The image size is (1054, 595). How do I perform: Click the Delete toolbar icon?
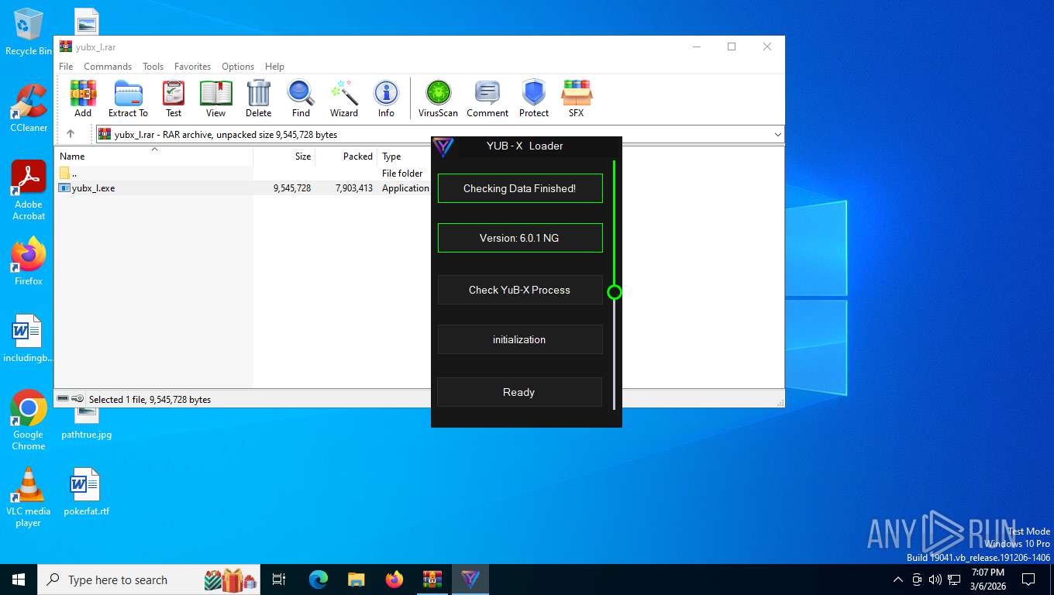coord(258,98)
